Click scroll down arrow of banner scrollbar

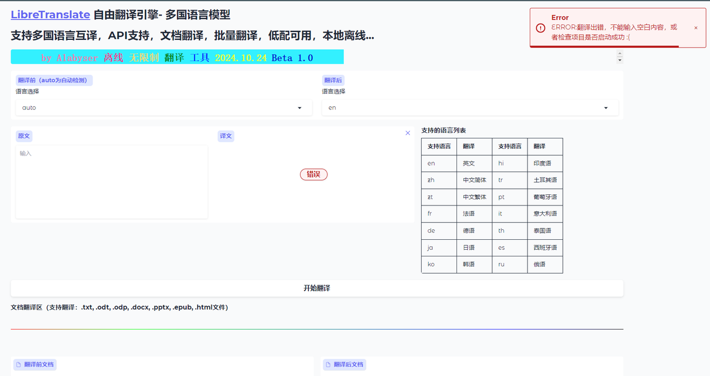point(620,60)
